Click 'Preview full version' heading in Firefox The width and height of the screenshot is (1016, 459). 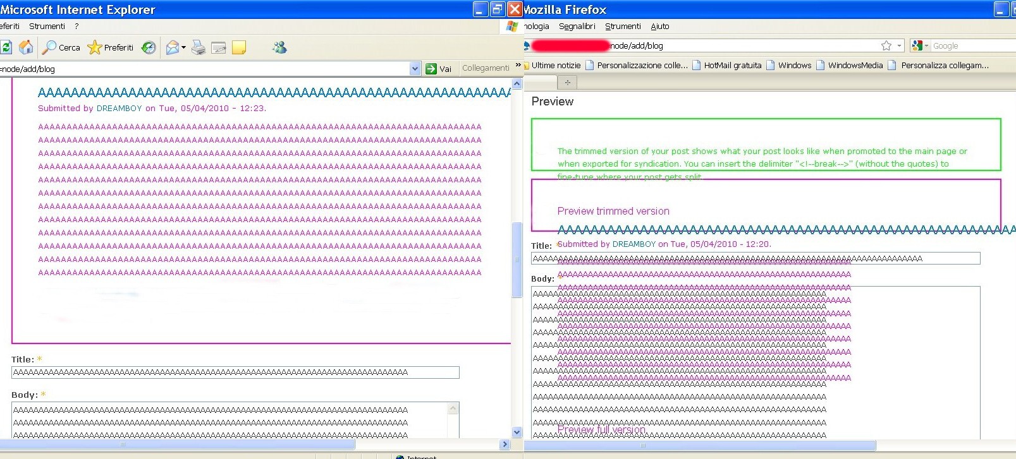(601, 429)
